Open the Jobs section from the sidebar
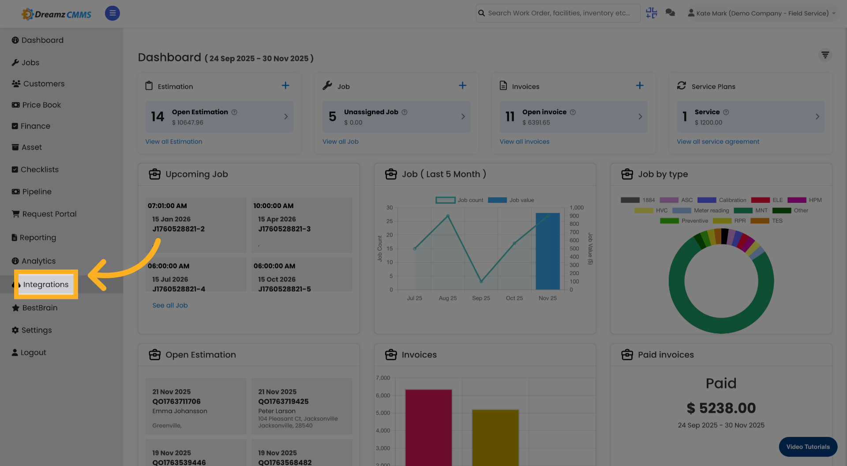 [x=30, y=62]
